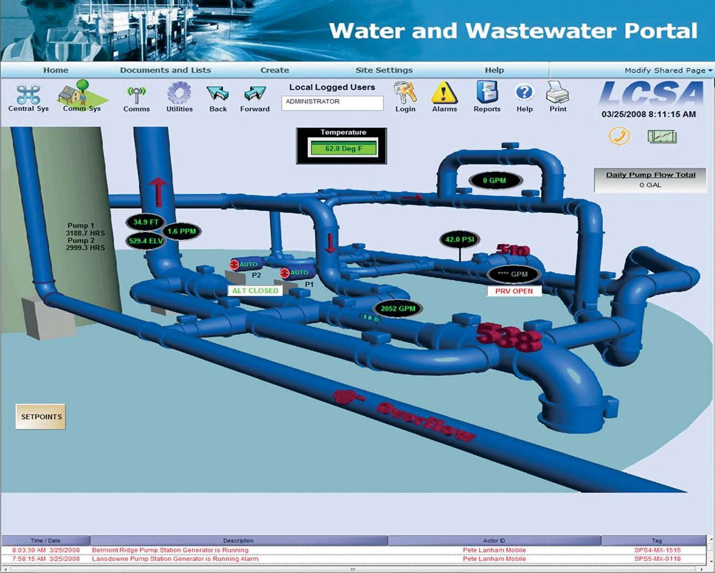715x573 pixels.
Task: Click AUTO label on pump P1
Action: point(299,272)
